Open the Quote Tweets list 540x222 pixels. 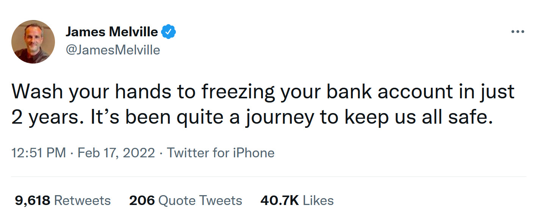[200, 200]
